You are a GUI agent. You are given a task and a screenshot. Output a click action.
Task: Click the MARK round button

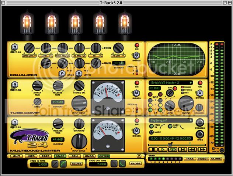pyautogui.click(x=152, y=132)
